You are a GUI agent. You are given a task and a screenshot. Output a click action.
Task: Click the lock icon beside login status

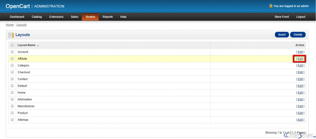[x=271, y=6]
